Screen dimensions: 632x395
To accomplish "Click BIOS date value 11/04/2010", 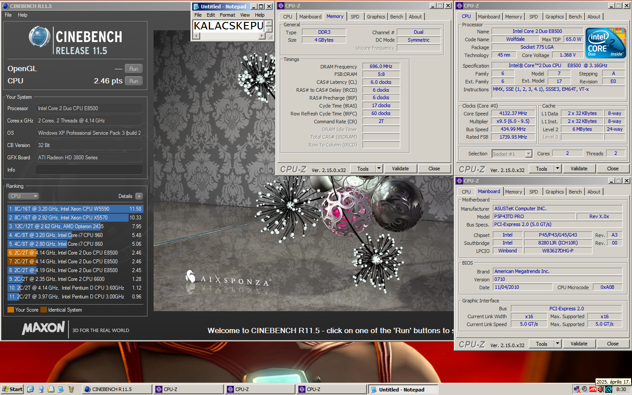I will [523, 287].
